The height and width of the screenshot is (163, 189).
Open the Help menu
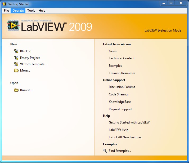[x=42, y=11]
